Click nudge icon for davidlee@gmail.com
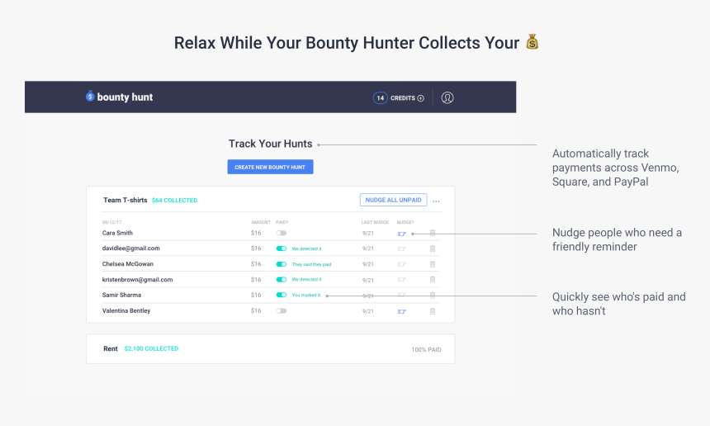 pyautogui.click(x=401, y=249)
